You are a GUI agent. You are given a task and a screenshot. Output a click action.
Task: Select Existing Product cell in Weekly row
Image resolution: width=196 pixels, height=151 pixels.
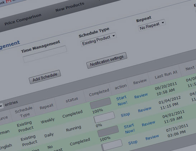point(25,126)
